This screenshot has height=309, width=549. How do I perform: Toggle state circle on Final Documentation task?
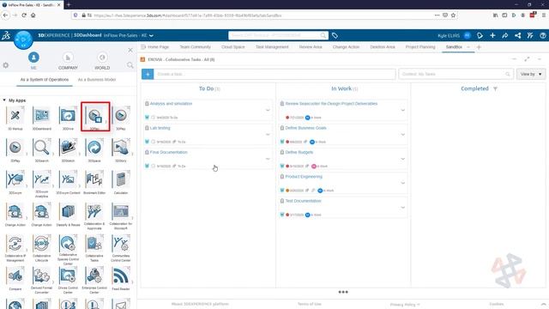153,166
